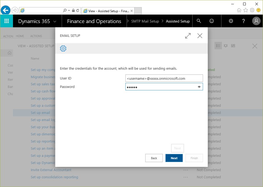Open the browser home icon
Screen dimensions: 263x187
239,10
